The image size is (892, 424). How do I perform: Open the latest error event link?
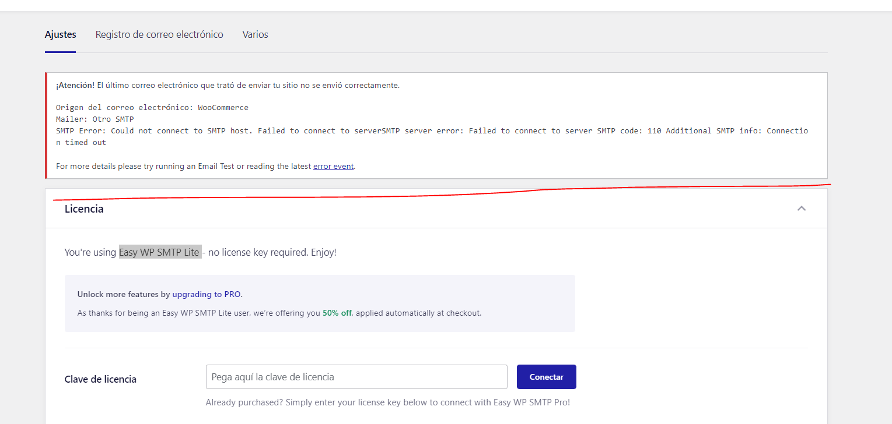pyautogui.click(x=333, y=166)
